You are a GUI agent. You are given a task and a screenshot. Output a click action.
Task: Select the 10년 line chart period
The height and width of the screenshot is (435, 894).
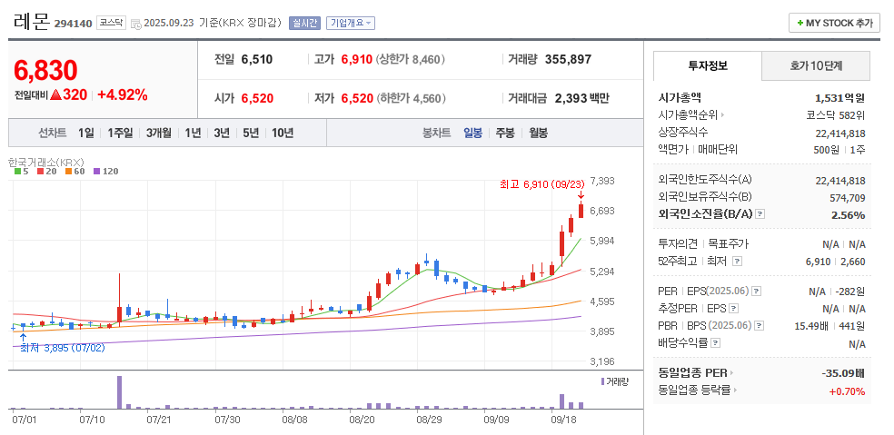point(283,133)
